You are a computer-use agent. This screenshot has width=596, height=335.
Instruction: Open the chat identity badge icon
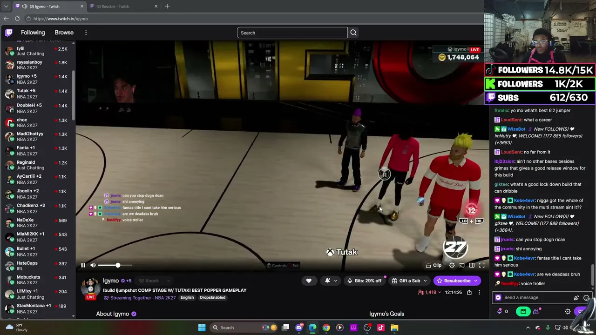pos(498,298)
